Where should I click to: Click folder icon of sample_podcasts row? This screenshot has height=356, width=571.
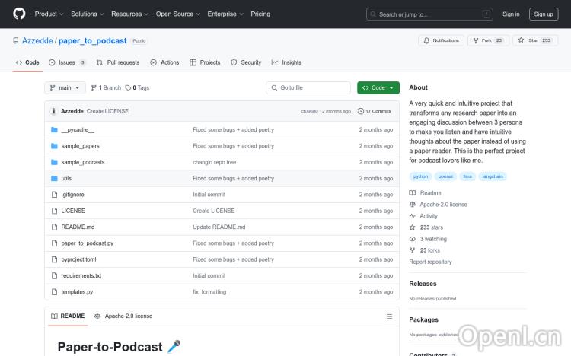point(54,162)
